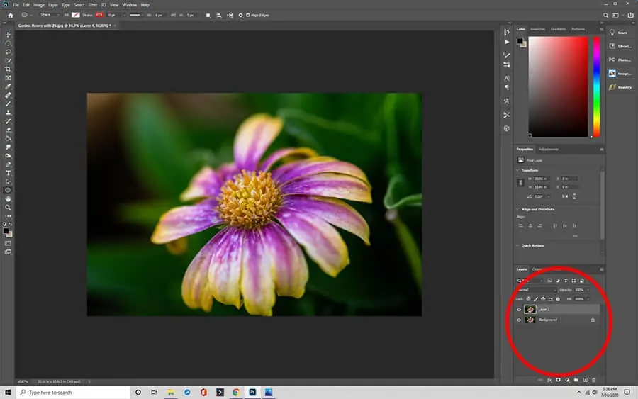
Task: Open File Explorer from the taskbar
Action: pos(170,393)
